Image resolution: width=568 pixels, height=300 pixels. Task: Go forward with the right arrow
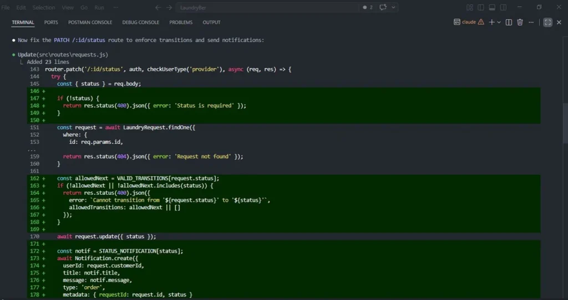(x=169, y=8)
